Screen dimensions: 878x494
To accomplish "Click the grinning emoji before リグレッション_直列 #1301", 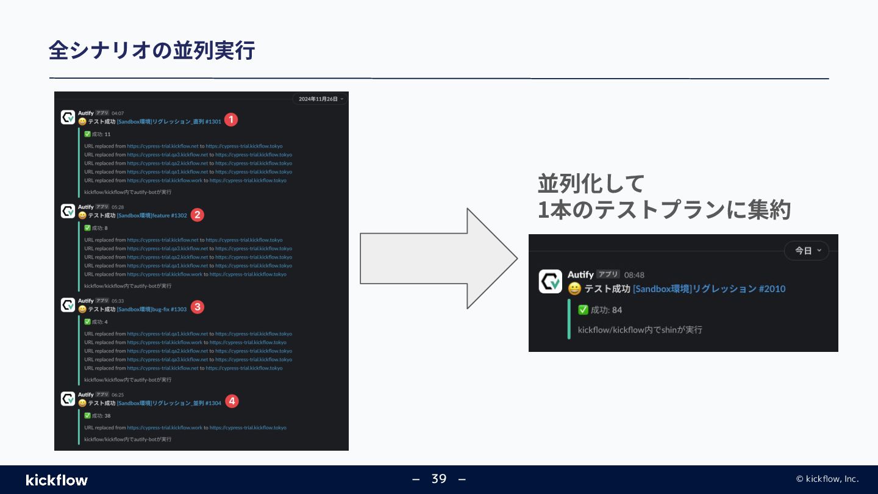I will coord(82,121).
